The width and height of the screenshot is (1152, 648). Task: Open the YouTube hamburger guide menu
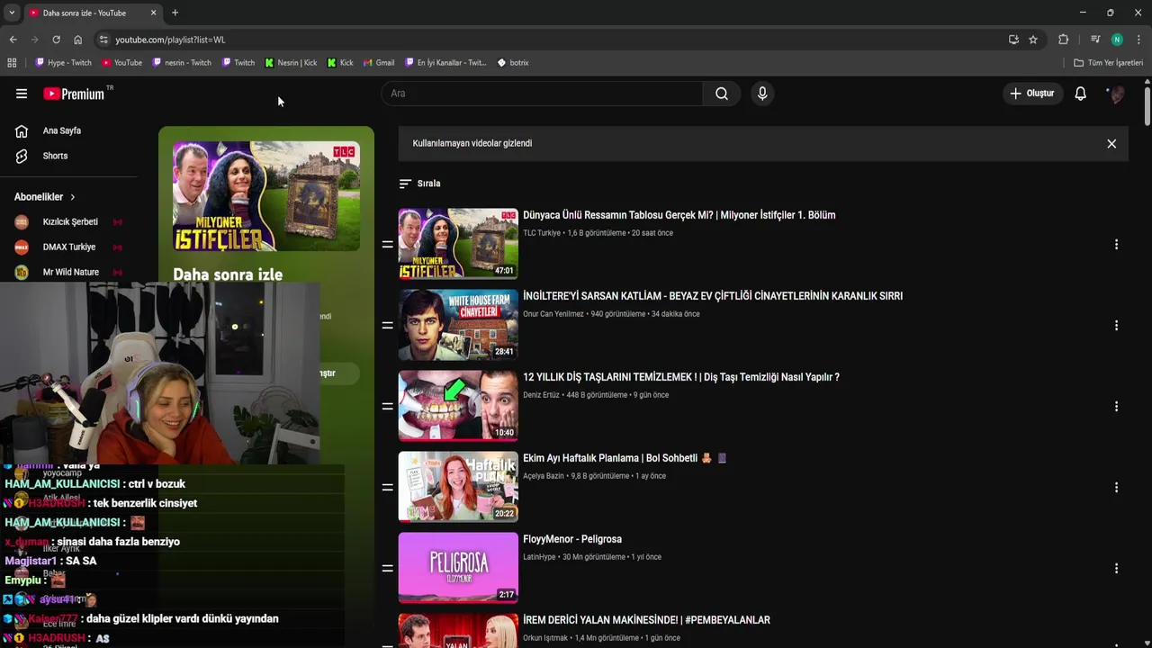[22, 94]
